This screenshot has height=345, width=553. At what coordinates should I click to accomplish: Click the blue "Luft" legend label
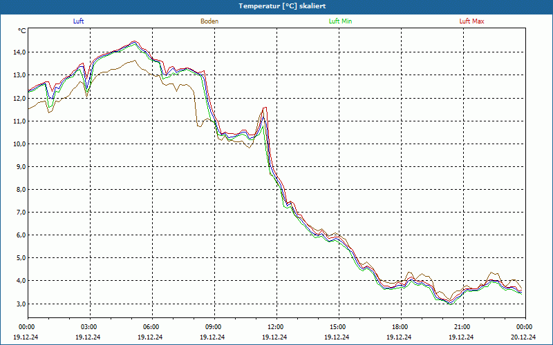pos(78,21)
